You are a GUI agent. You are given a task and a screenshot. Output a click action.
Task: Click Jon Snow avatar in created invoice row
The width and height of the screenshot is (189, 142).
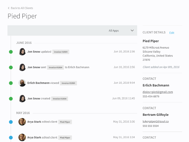(x=22, y=99)
